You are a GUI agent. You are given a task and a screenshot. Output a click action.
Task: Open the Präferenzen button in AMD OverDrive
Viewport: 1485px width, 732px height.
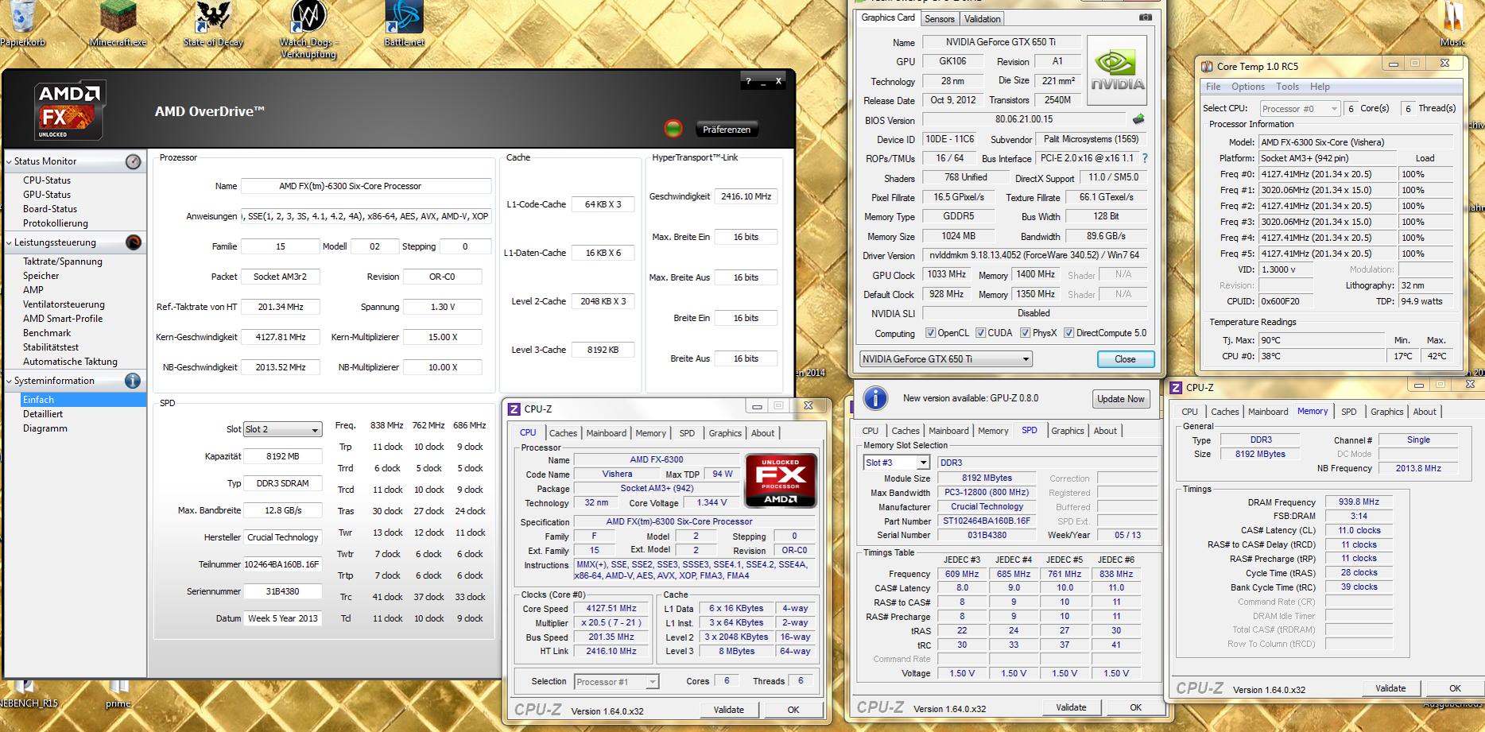727,130
